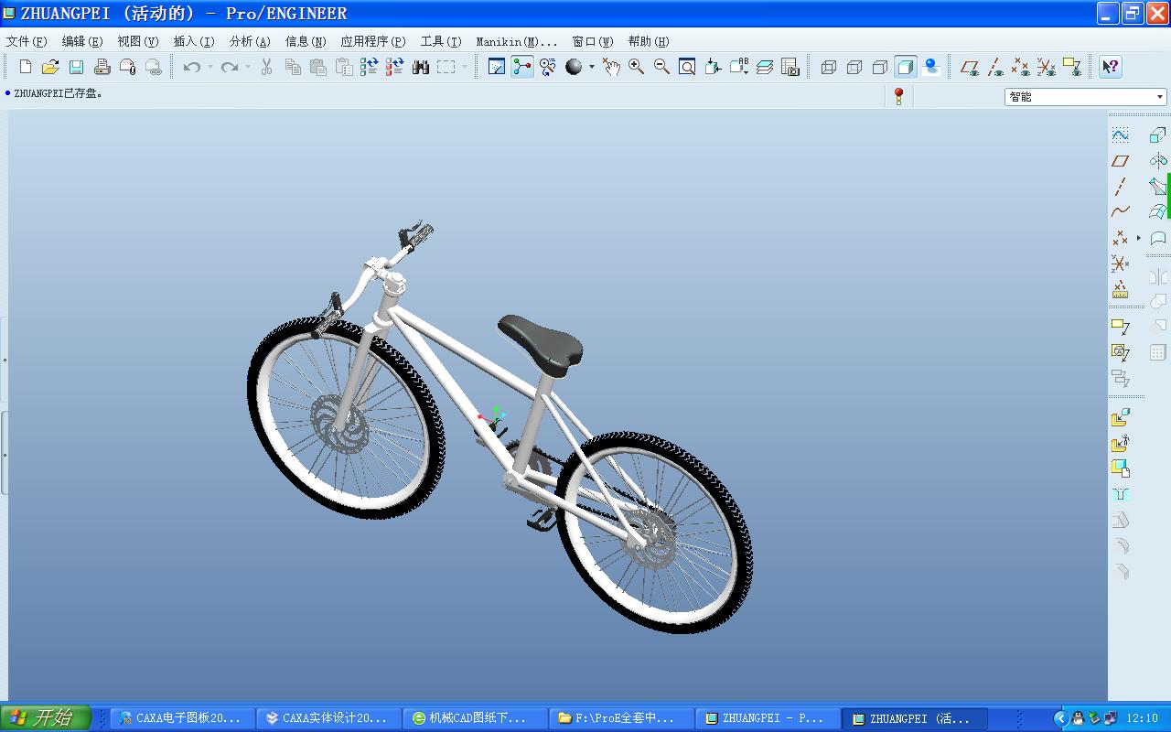The width and height of the screenshot is (1171, 732).
Task: Toggle datum planes display
Action: tap(970, 67)
